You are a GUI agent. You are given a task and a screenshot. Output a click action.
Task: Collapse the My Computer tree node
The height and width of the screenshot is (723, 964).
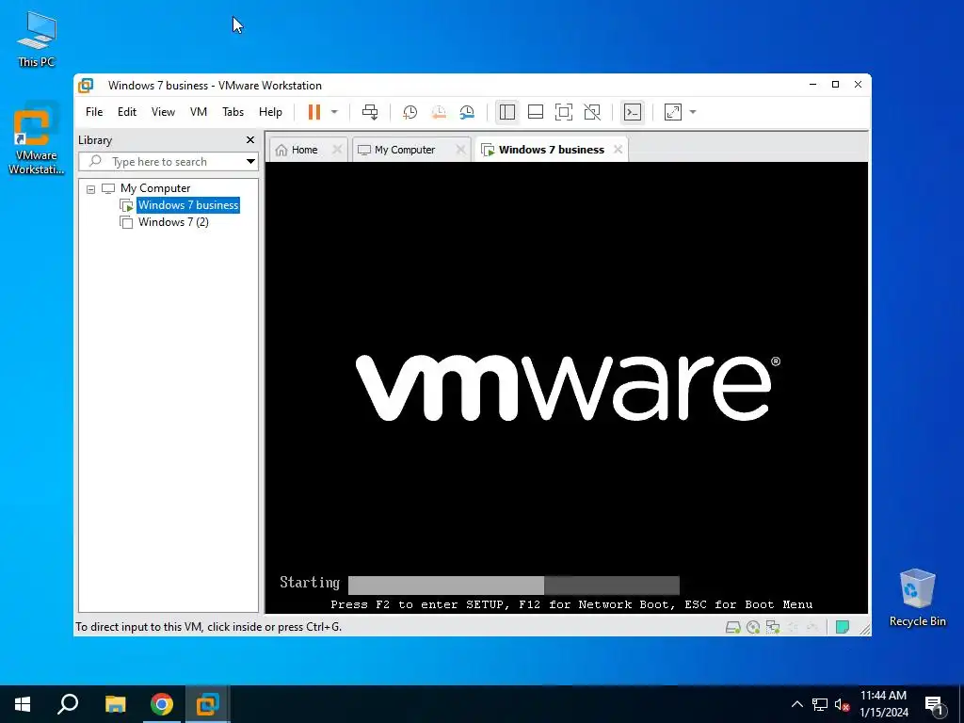point(91,189)
